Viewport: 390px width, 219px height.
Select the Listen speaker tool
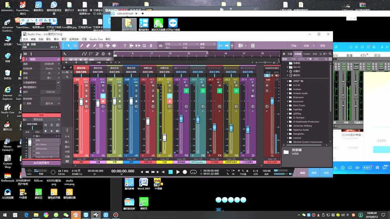[114, 46]
